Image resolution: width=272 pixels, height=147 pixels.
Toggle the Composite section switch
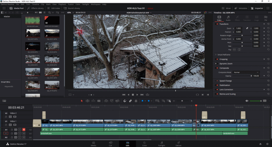click(x=217, y=68)
